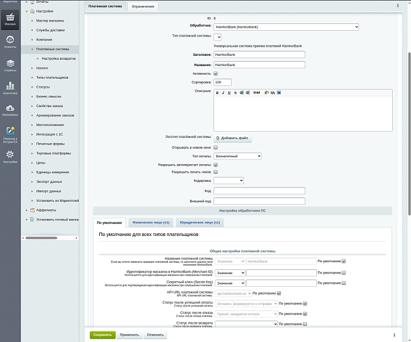Toggle the Активность checkbox
The width and height of the screenshot is (411, 342).
pos(216,74)
